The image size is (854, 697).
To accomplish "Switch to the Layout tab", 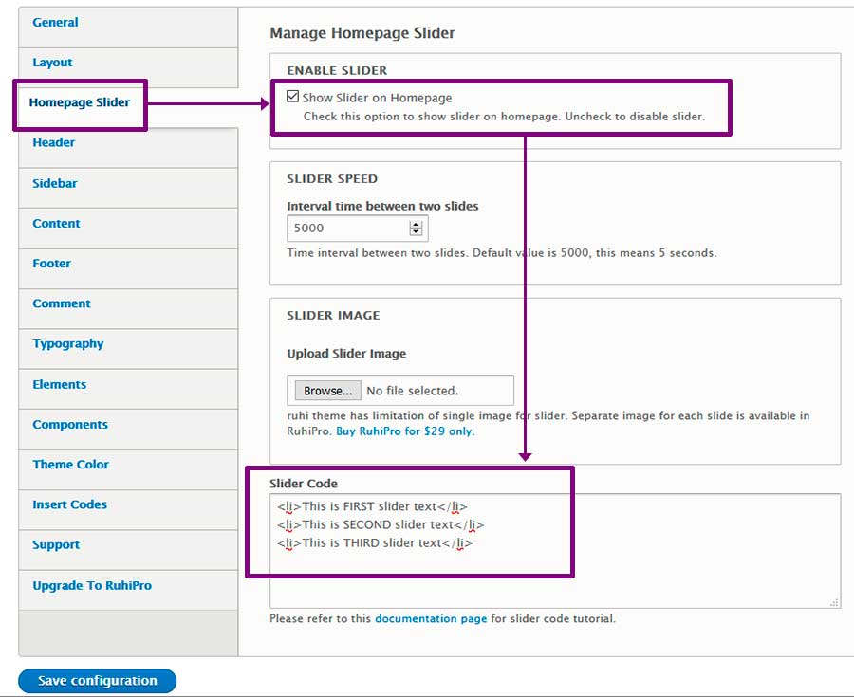I will pos(52,63).
